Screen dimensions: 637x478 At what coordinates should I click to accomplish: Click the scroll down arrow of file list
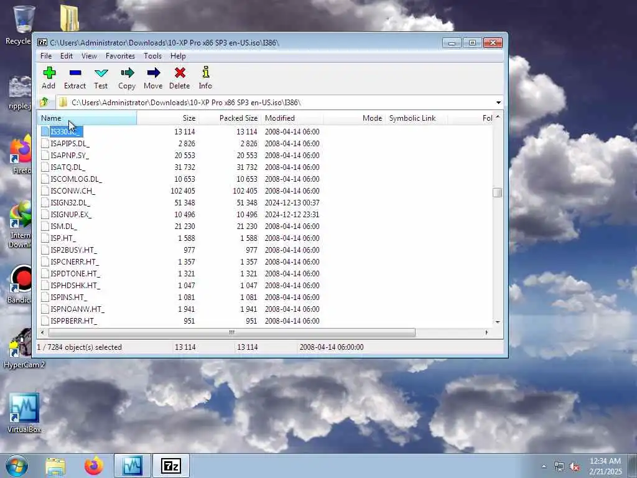498,322
